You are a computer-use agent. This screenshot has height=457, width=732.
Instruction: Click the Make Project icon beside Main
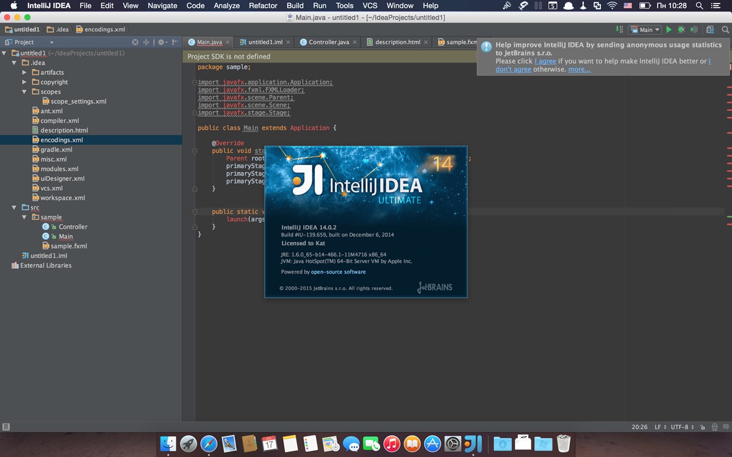[x=619, y=29]
